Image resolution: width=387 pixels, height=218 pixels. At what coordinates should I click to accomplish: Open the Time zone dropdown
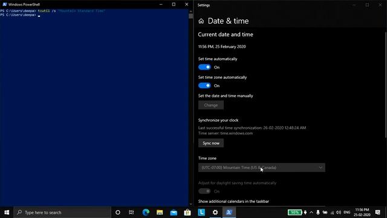pos(262,168)
